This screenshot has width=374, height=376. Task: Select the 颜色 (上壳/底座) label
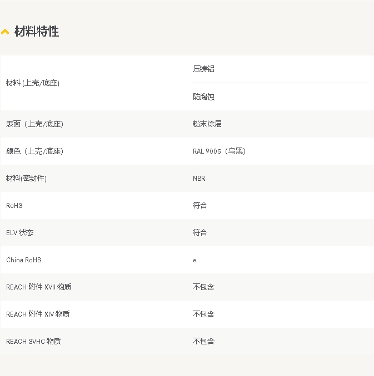(x=34, y=151)
